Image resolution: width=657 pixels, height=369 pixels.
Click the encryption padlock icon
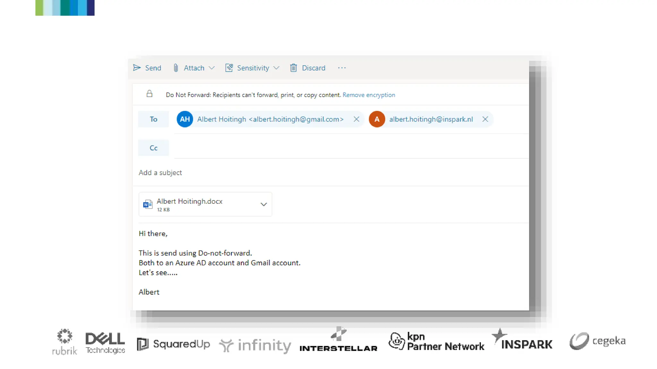click(x=149, y=94)
